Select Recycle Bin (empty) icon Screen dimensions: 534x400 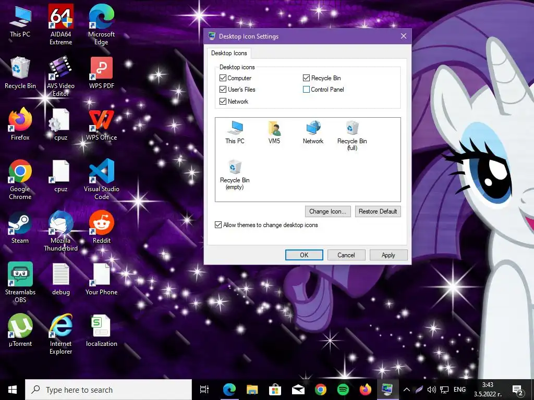[x=235, y=175]
